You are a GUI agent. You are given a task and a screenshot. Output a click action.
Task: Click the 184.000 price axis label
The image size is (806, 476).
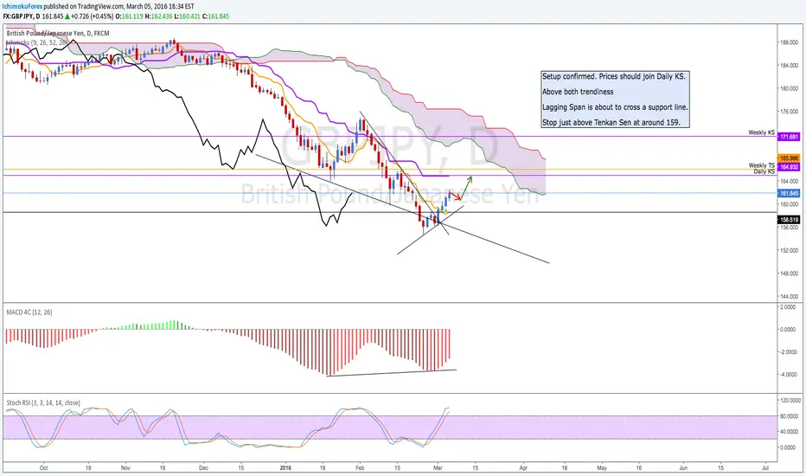pos(789,66)
